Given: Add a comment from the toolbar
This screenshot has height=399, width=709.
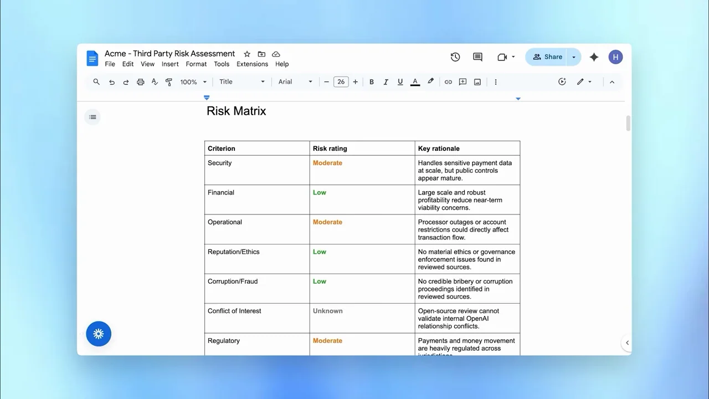Looking at the screenshot, I should (x=463, y=82).
